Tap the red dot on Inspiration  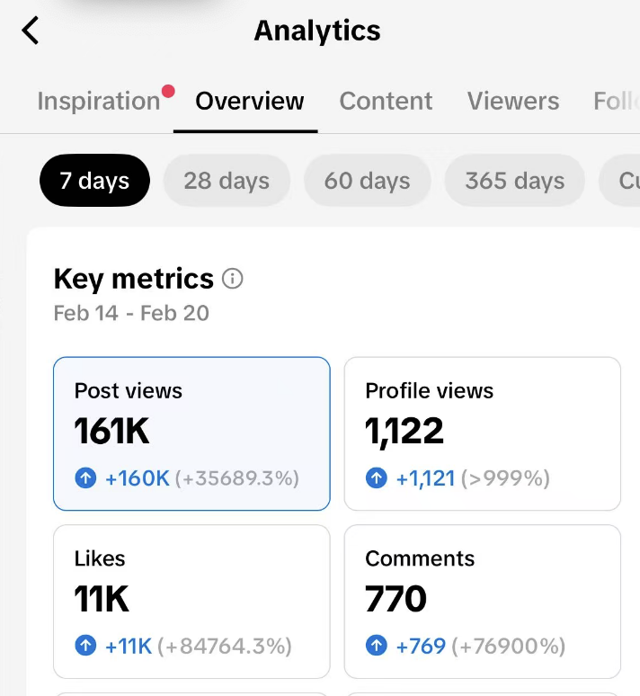coord(168,90)
